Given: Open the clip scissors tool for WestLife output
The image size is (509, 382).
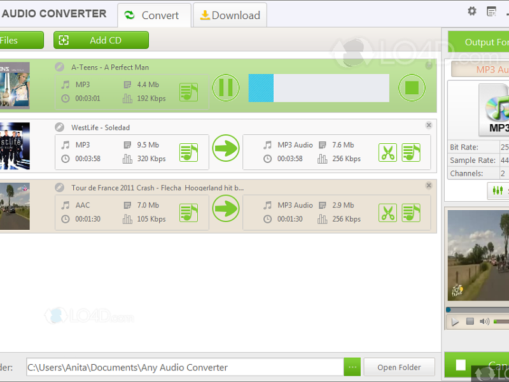Looking at the screenshot, I should [387, 152].
